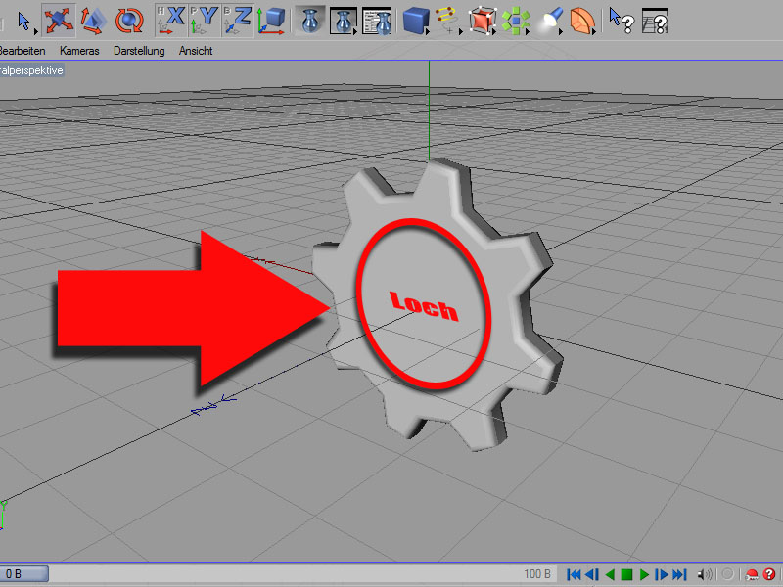Jump to the end of the animation
This screenshot has height=587, width=783.
pyautogui.click(x=679, y=574)
